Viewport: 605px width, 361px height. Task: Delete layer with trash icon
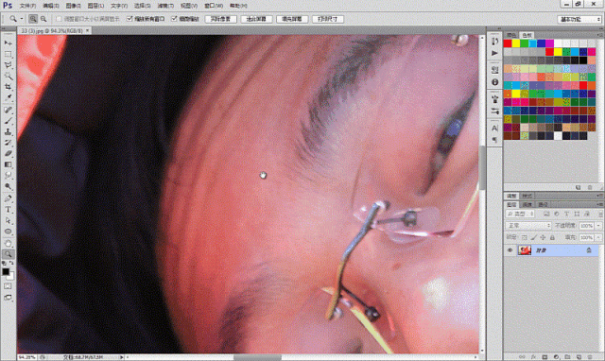(590, 357)
